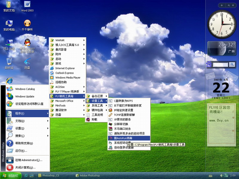Open Windows Update in the Start menu

[x=27, y=96]
